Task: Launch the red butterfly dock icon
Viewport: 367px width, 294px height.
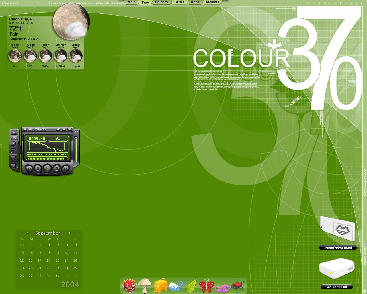Action: pos(207,286)
